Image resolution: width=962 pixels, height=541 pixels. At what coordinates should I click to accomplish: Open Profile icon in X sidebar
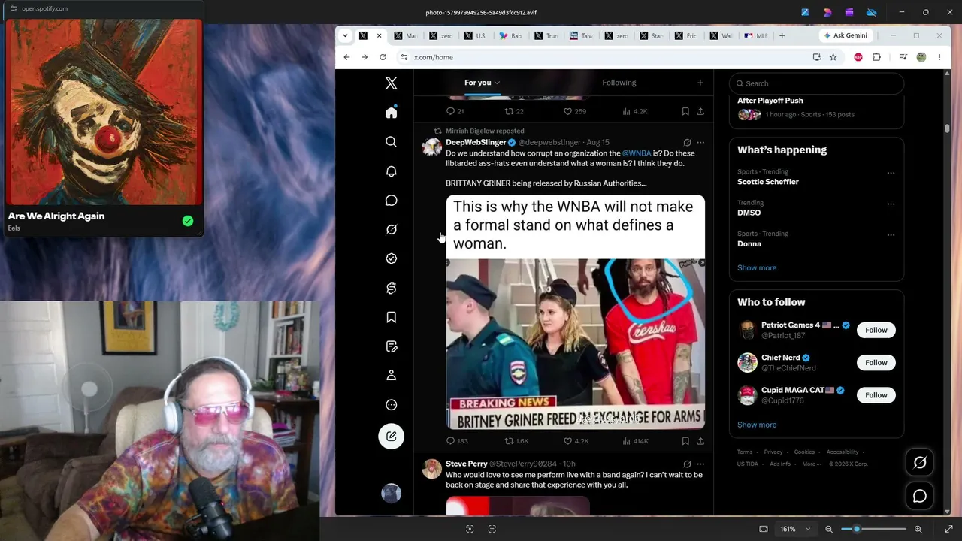click(x=391, y=376)
